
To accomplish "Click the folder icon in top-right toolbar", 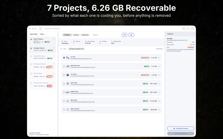I will (184, 29).
